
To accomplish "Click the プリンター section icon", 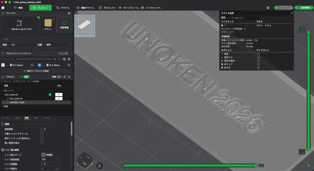I will pos(2,13).
